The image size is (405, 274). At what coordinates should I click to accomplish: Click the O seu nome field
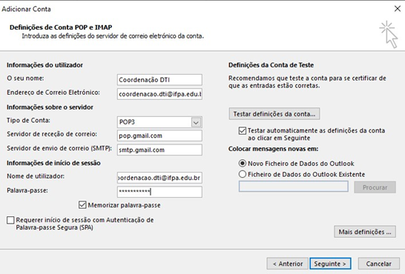click(159, 80)
